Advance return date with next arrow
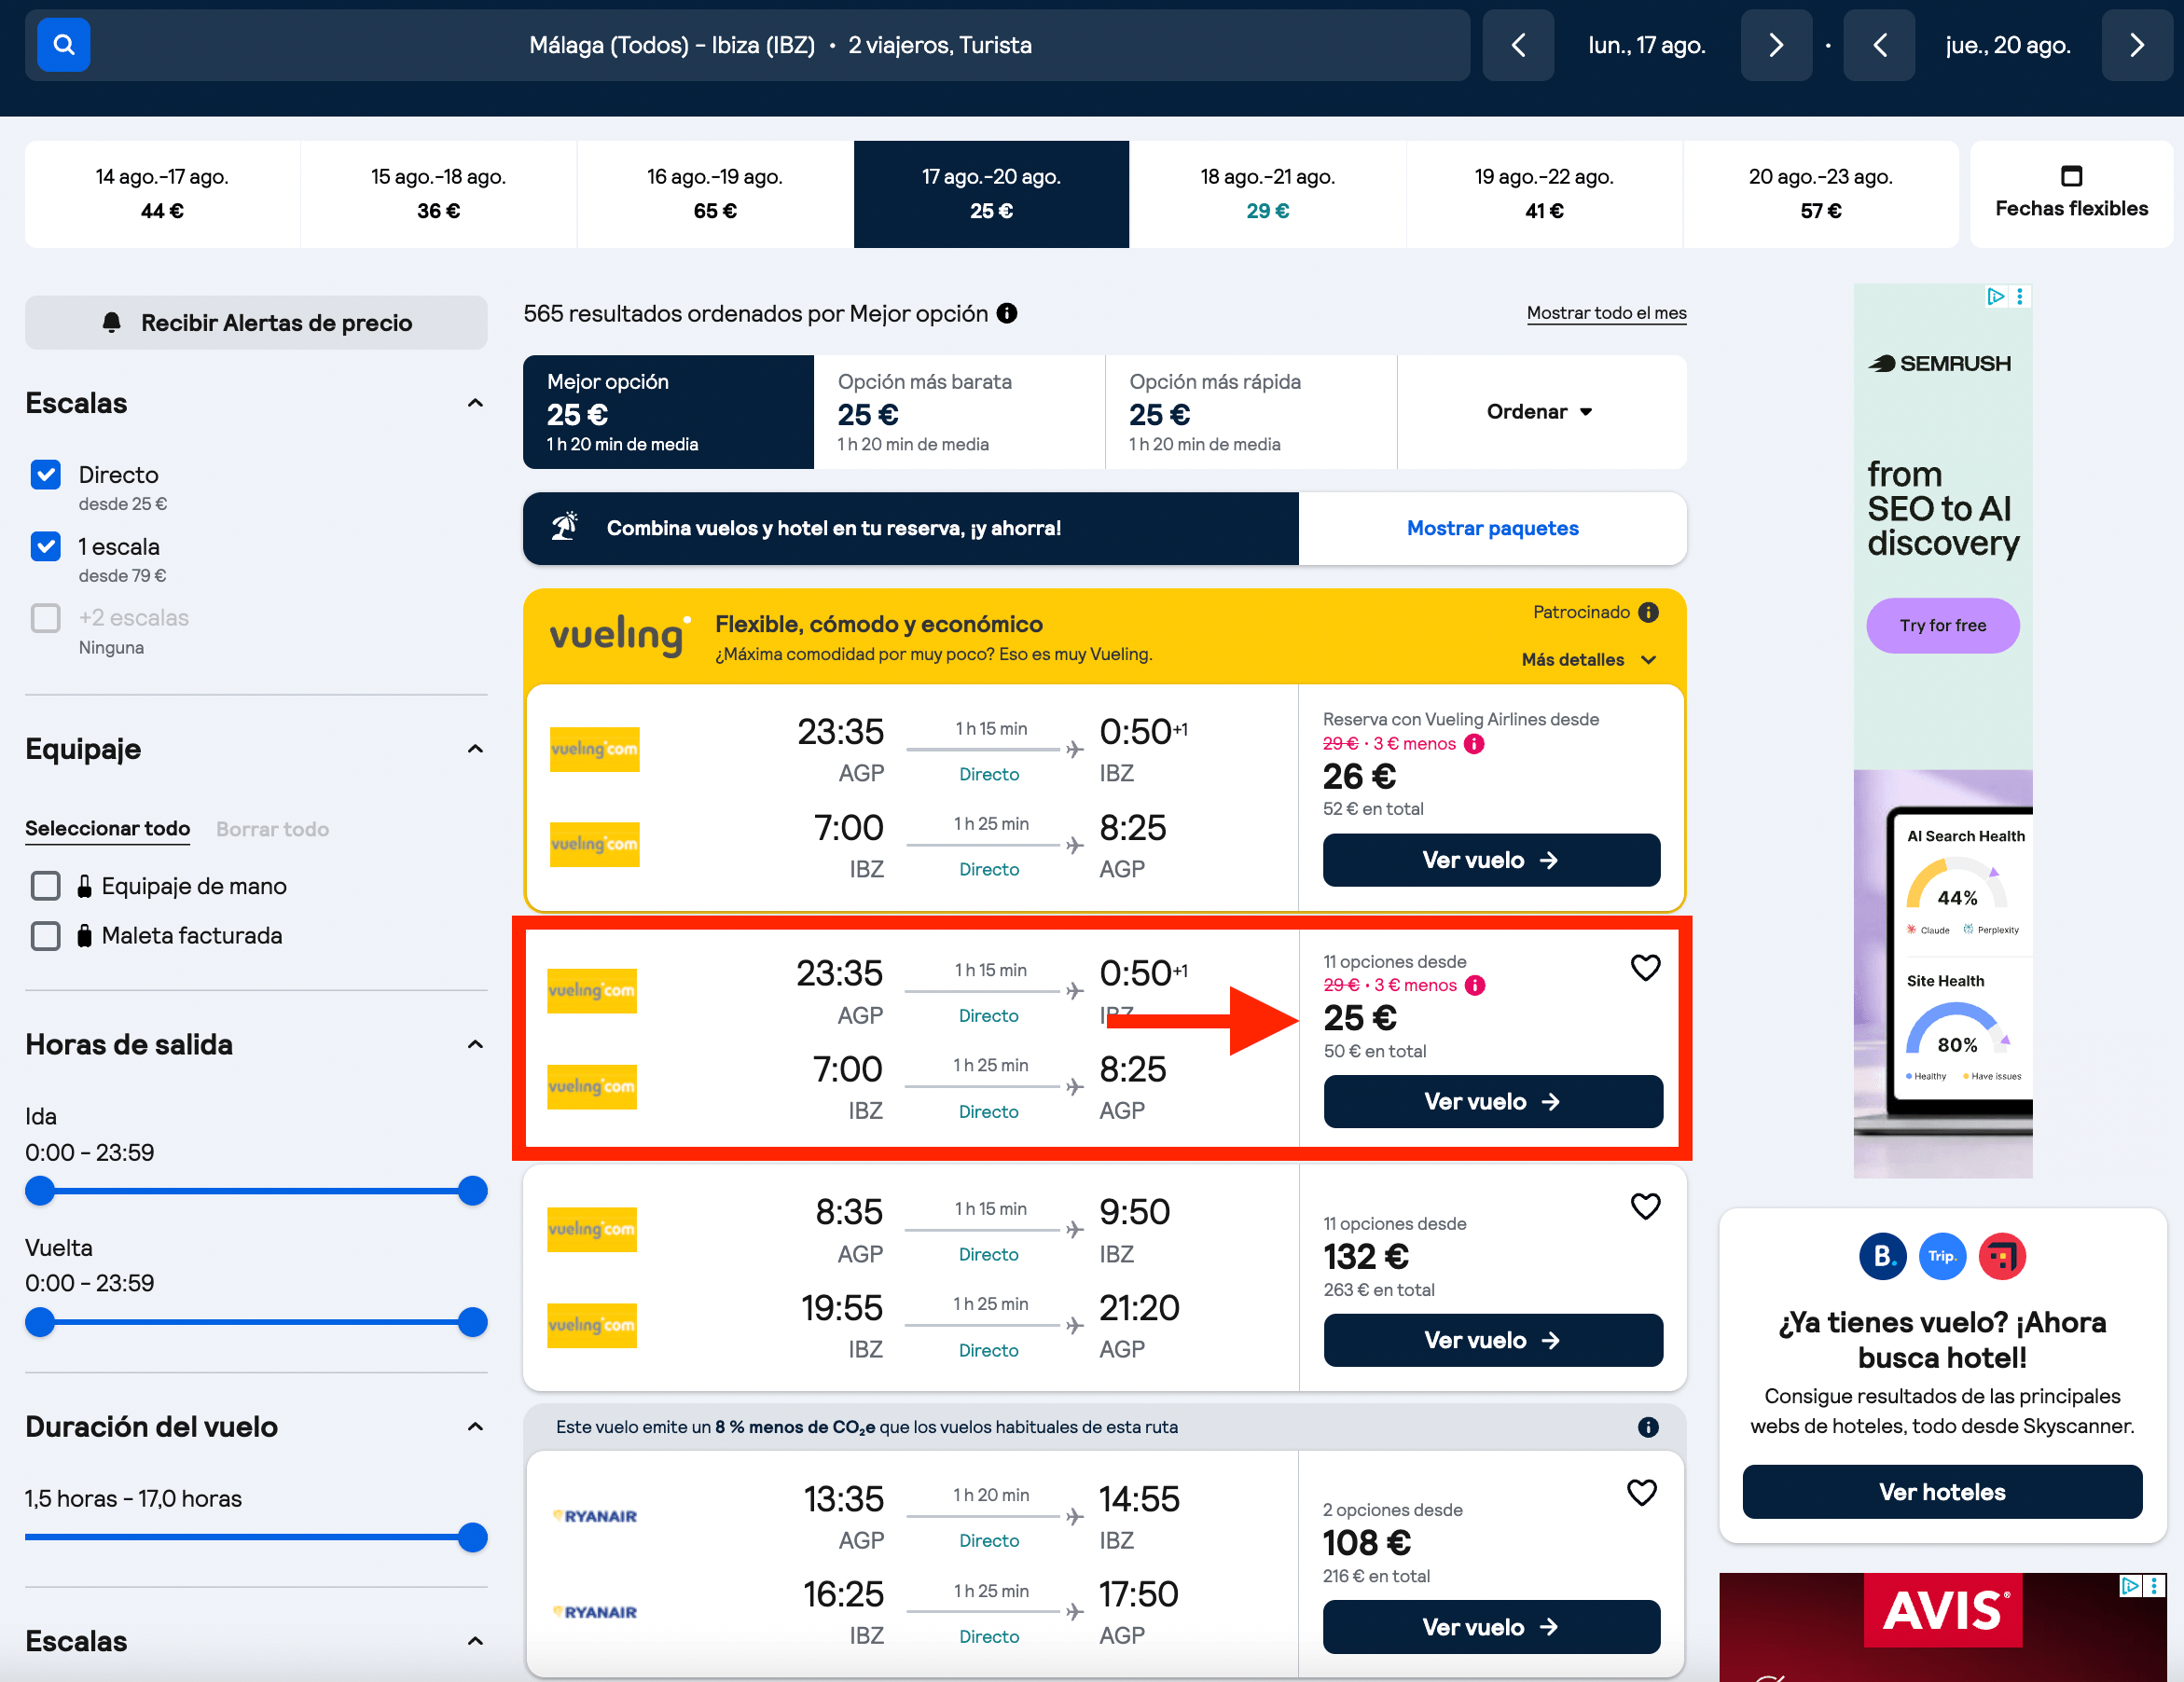The image size is (2184, 1682). [x=2136, y=45]
